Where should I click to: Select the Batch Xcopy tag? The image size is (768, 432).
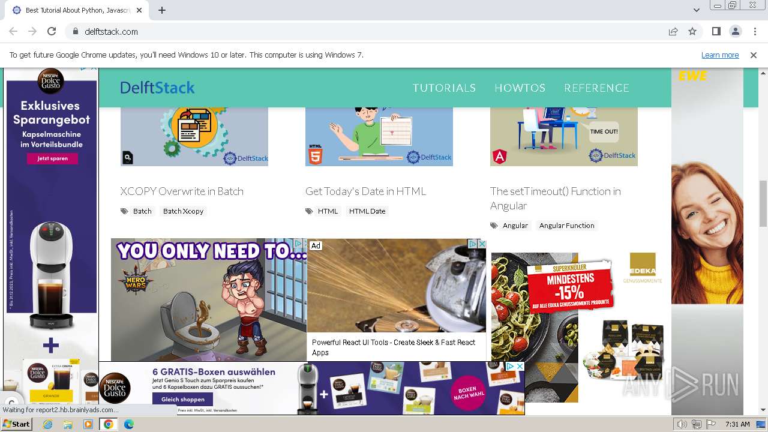pyautogui.click(x=183, y=211)
